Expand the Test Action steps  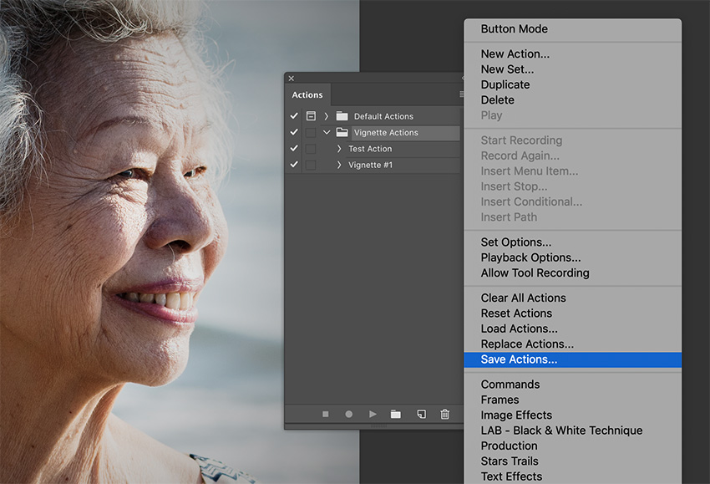pos(339,149)
